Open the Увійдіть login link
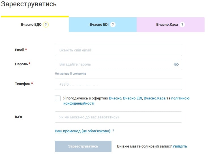208x156 pixels. (180, 146)
